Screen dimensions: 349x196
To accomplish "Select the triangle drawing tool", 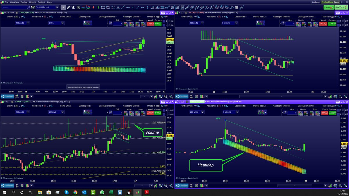I will coord(118,7).
